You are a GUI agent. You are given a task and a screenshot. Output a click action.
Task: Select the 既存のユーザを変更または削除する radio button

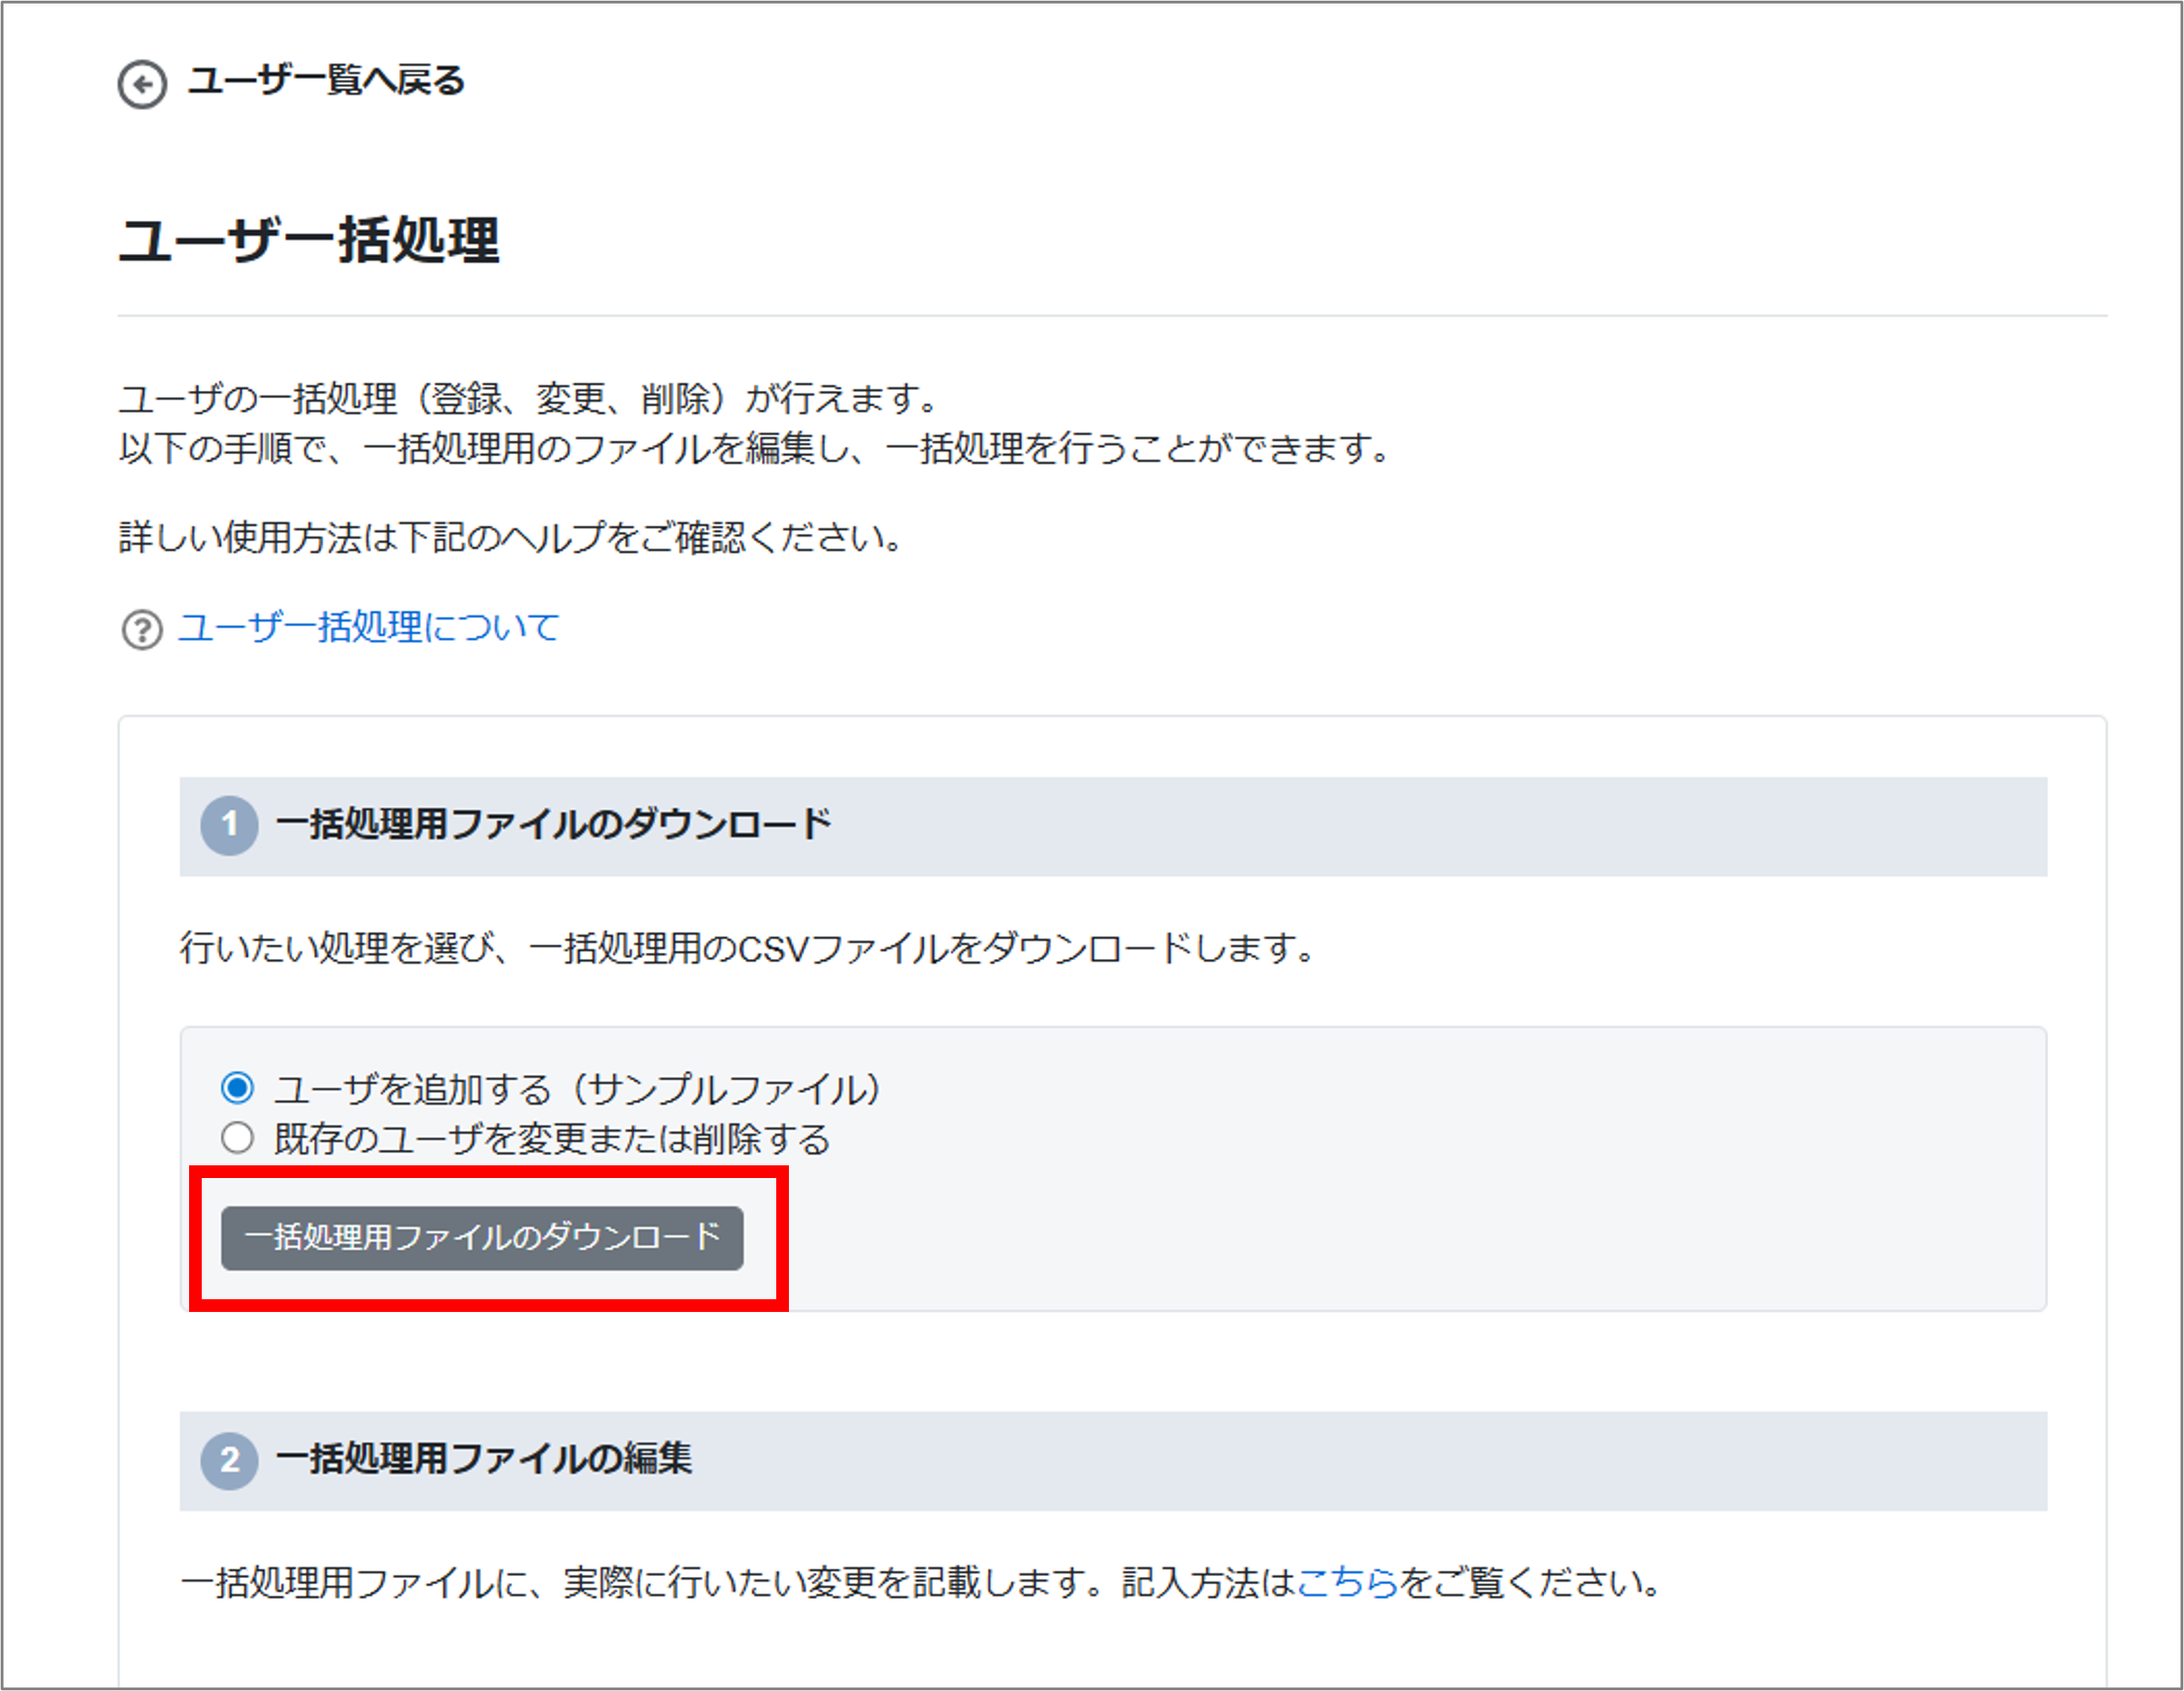[237, 1138]
